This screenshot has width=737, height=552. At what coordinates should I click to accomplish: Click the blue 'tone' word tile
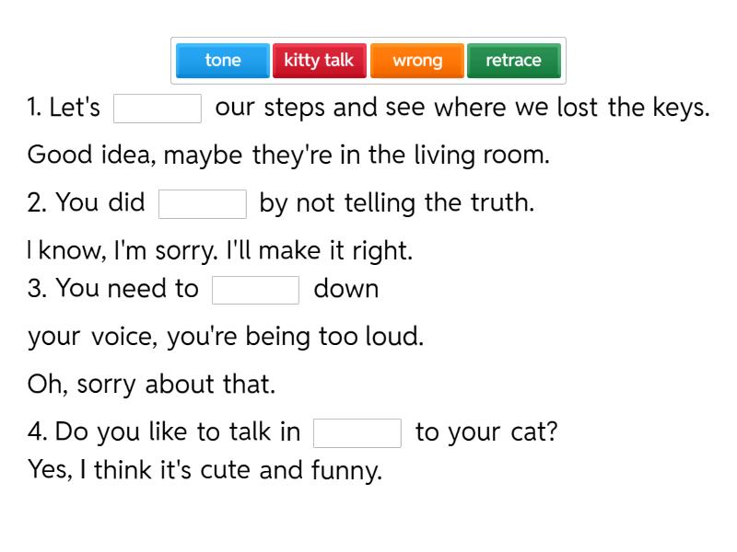coord(223,61)
